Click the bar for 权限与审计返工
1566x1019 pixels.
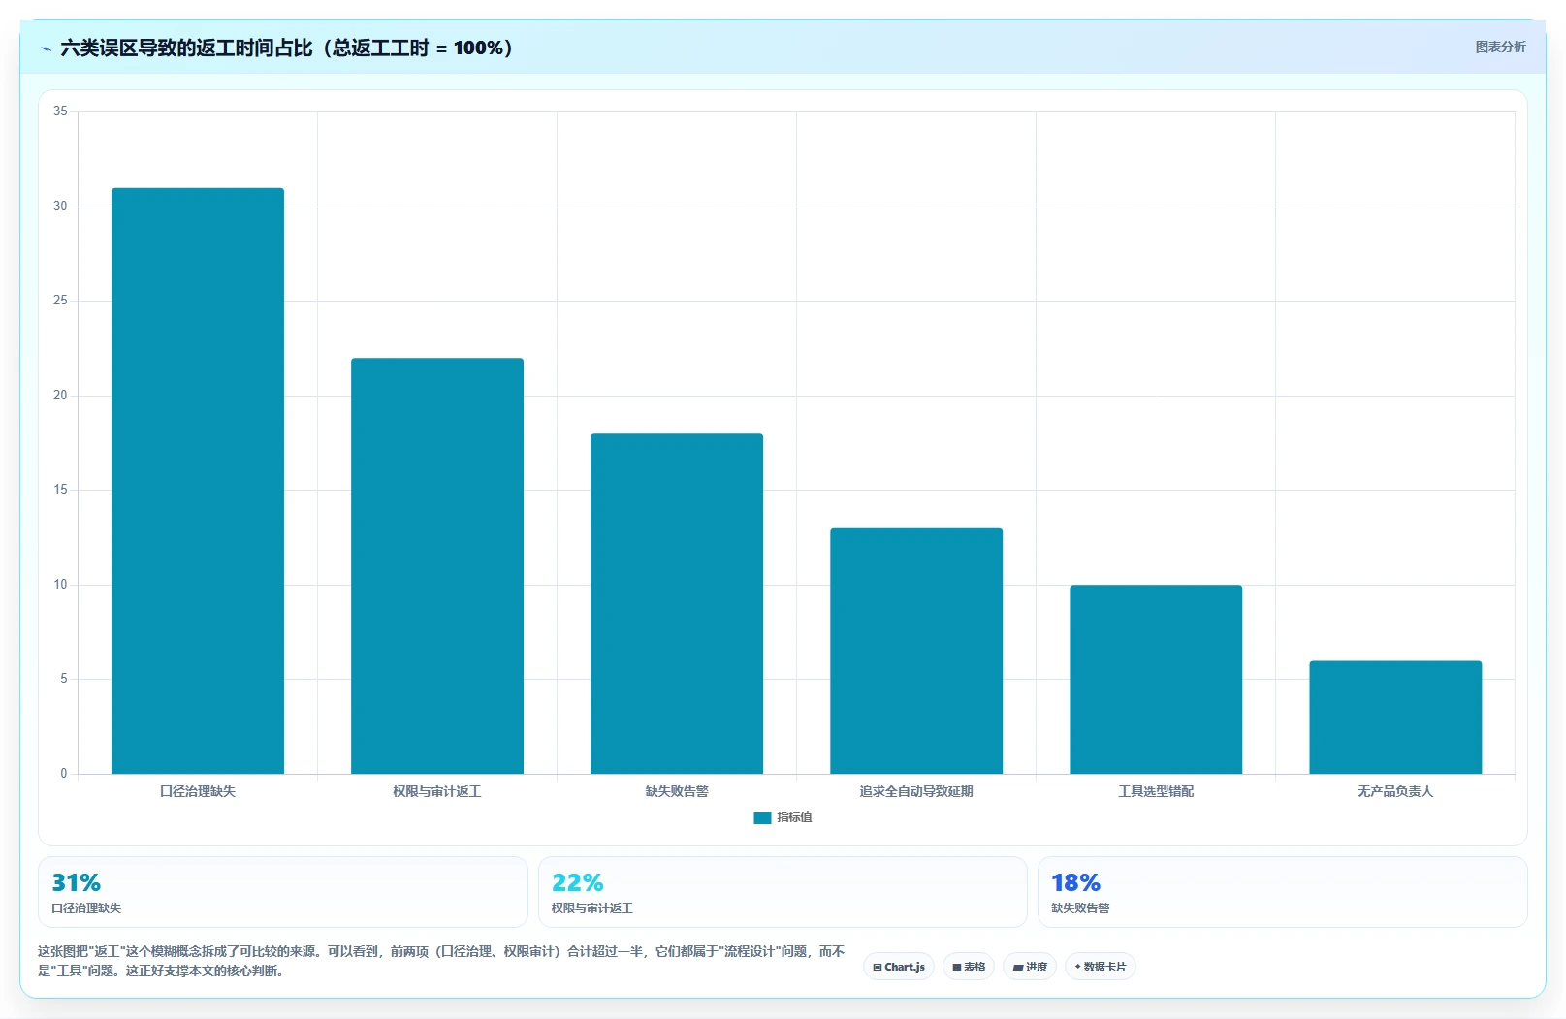click(437, 566)
